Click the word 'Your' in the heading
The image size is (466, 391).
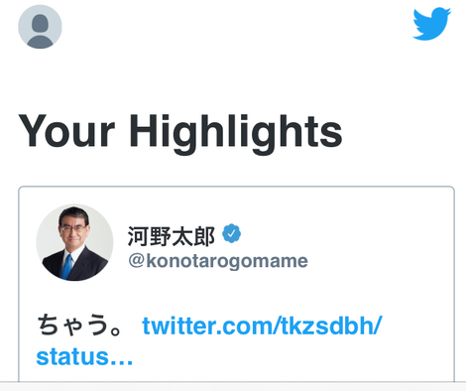(66, 130)
